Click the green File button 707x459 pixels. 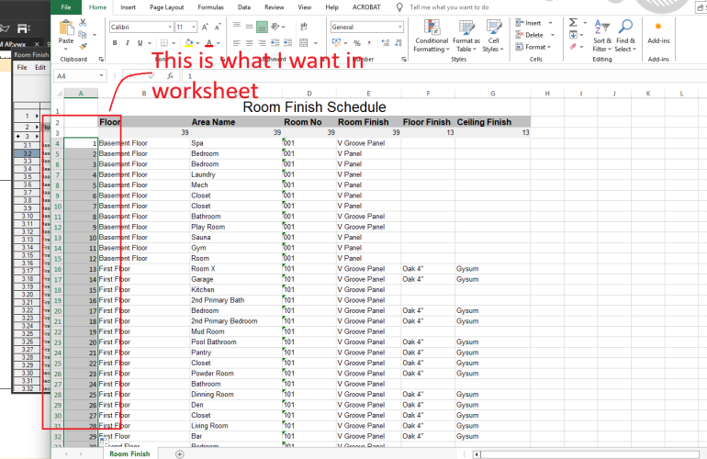65,6
